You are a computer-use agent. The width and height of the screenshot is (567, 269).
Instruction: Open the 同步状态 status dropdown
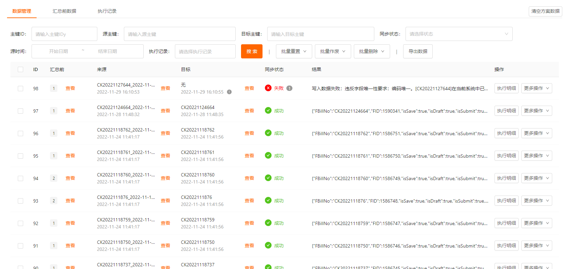tap(459, 34)
